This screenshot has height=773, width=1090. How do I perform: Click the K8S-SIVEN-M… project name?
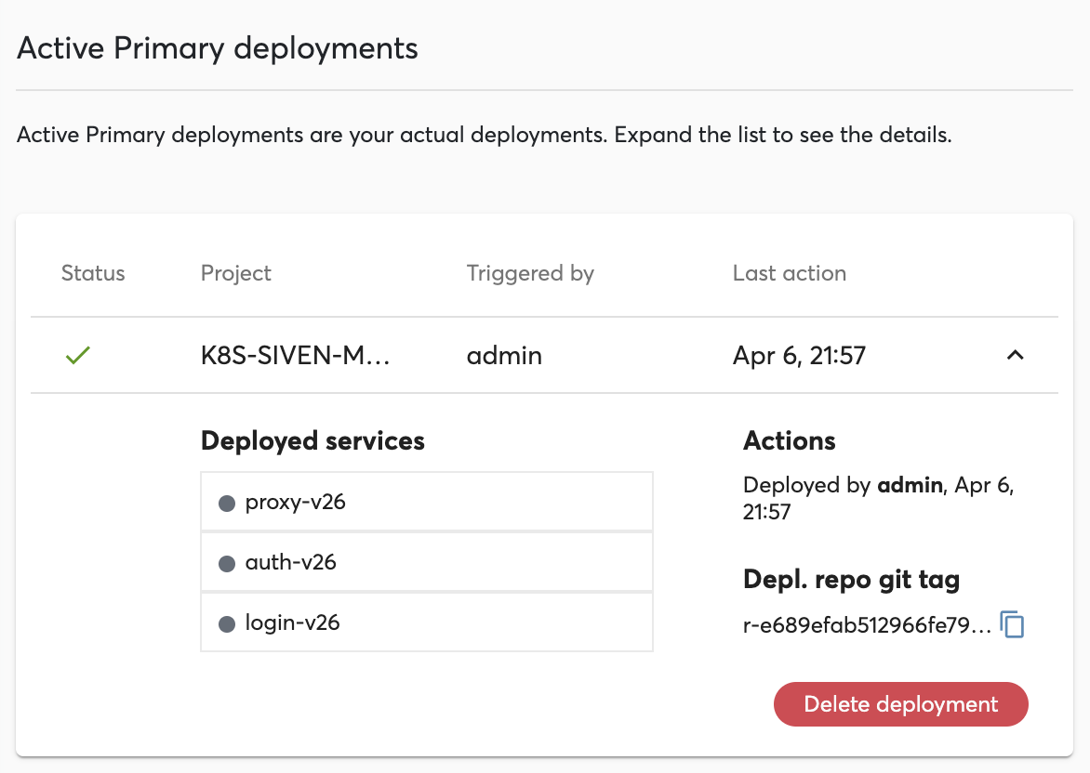click(x=295, y=355)
